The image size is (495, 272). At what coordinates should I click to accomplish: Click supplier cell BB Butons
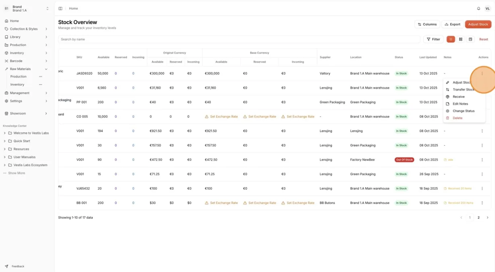327,203
